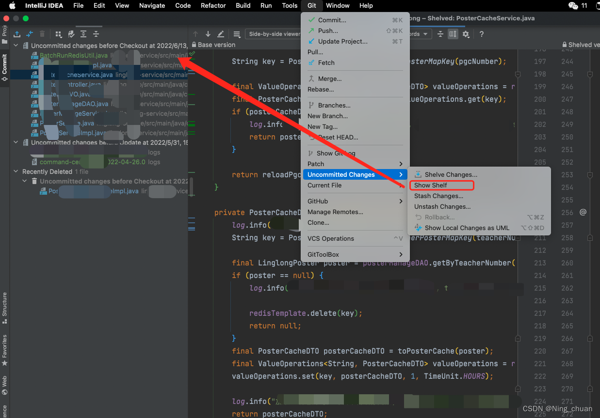The height and width of the screenshot is (418, 600).
Task: Go to previous difference up arrow
Action: coord(195,34)
